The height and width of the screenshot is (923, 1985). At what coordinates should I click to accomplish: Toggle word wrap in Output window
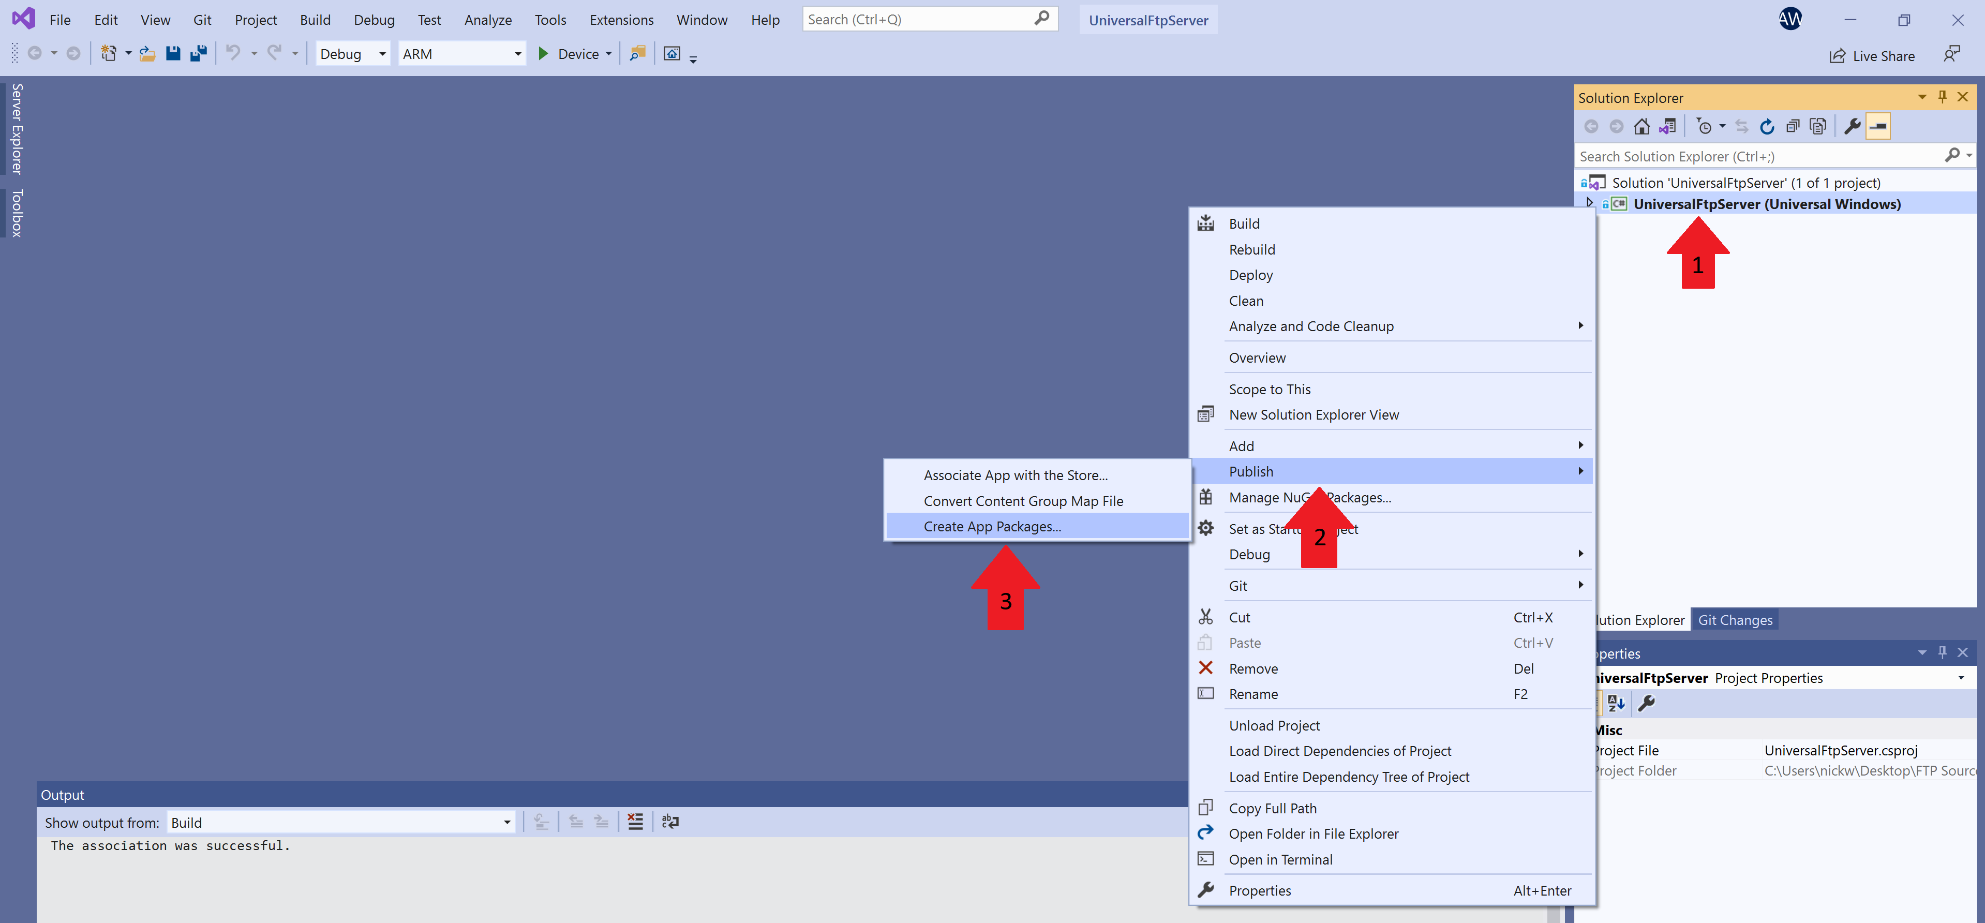pos(669,822)
